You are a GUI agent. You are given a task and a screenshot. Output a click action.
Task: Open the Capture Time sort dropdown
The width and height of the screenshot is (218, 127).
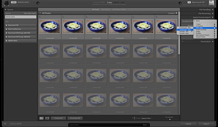point(147,118)
